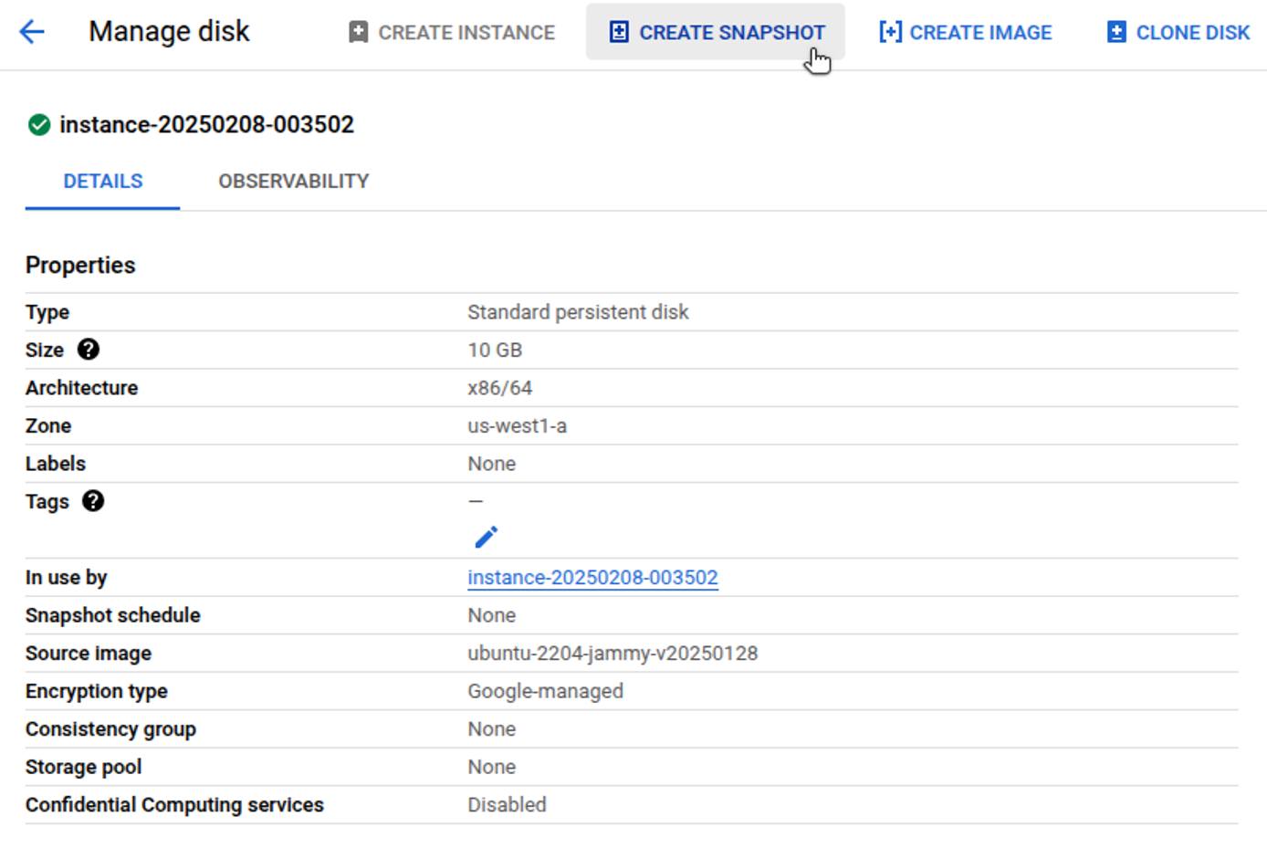Click the Zone property label
The width and height of the screenshot is (1267, 848).
pos(48,426)
